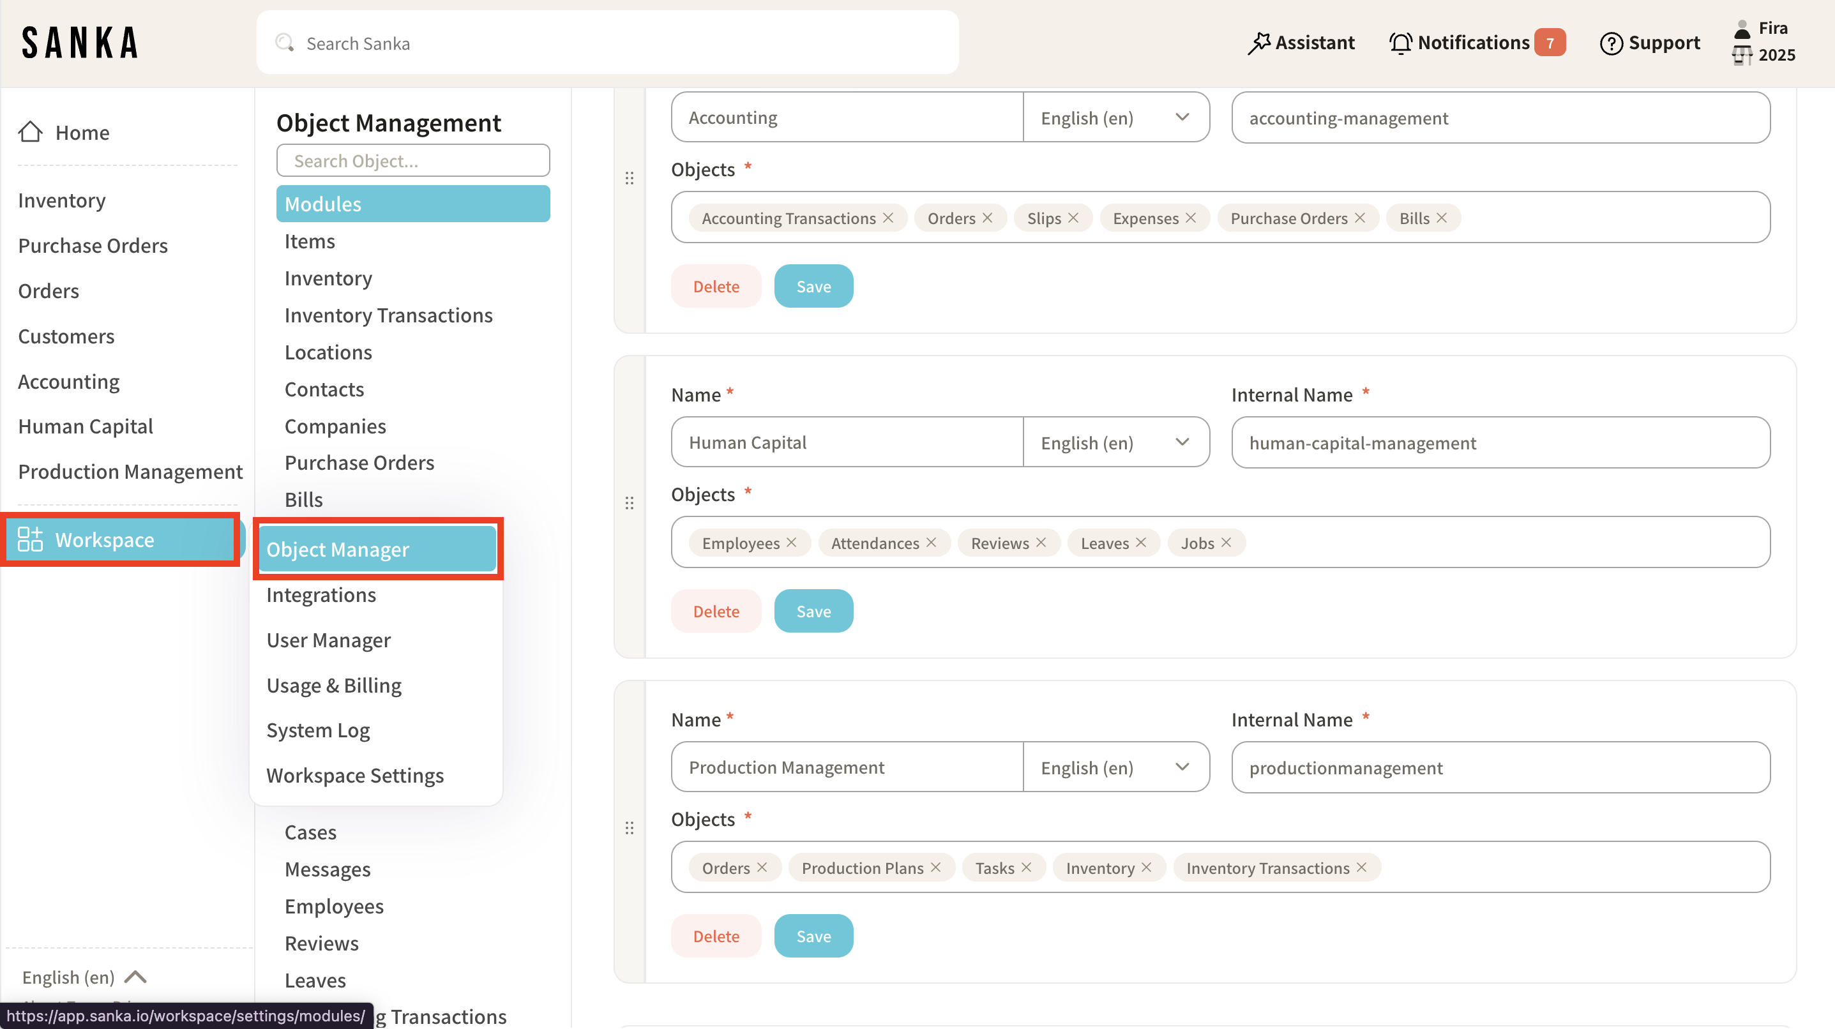Open Human Capital language dropdown
The image size is (1835, 1029).
click(1115, 442)
